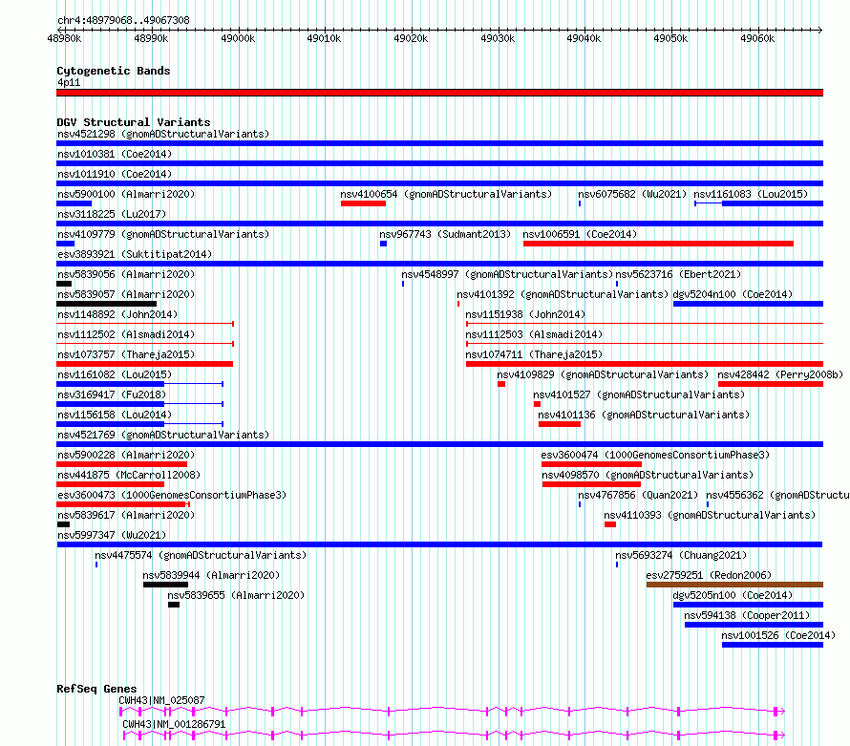Viewport: 850px width, 746px height.
Task: Open esv3893921 (Suktitipat2014) label
Action: point(135,254)
